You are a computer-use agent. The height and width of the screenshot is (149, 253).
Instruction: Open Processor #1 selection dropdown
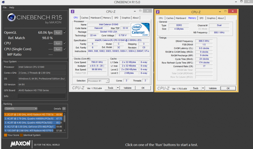(98, 81)
